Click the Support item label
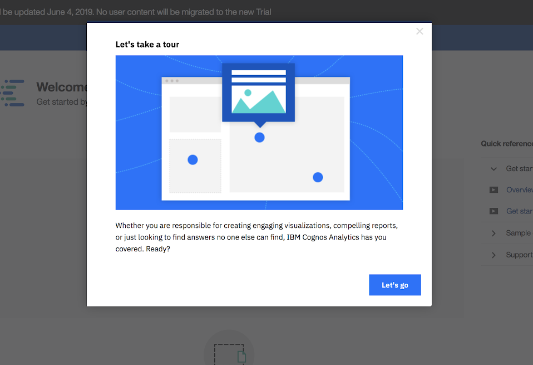The width and height of the screenshot is (533, 365). [519, 255]
